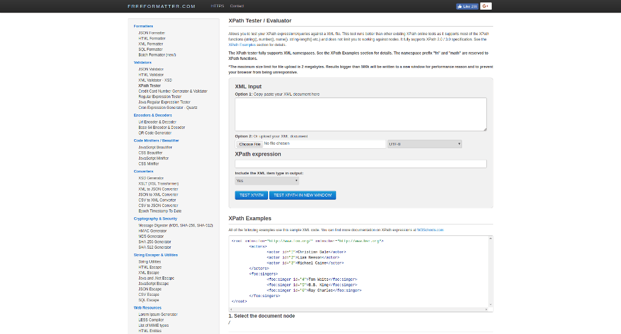Click the code sample vertical scrollbar

(x=490, y=272)
